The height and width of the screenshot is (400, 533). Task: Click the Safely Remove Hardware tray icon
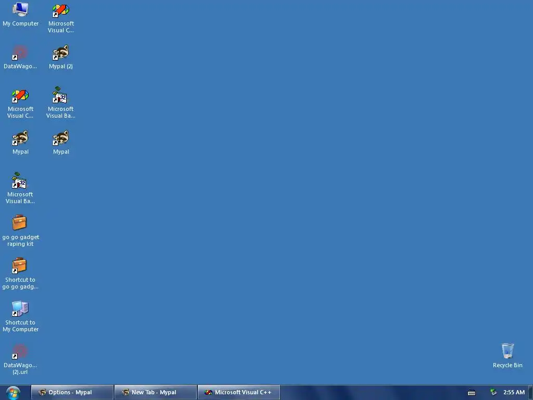pyautogui.click(x=493, y=392)
